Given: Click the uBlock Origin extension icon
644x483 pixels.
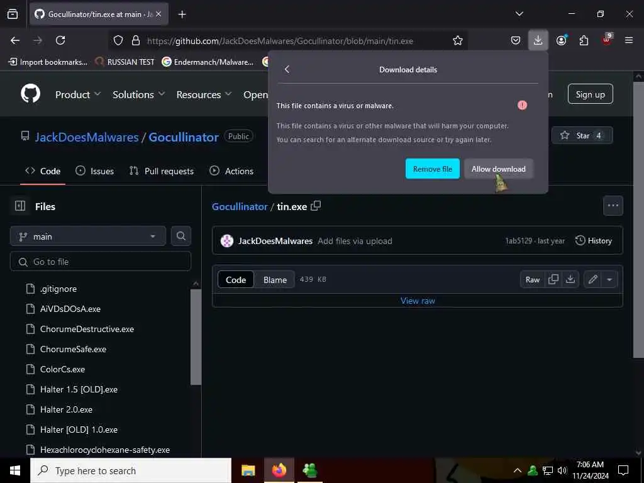Looking at the screenshot, I should coord(607,40).
